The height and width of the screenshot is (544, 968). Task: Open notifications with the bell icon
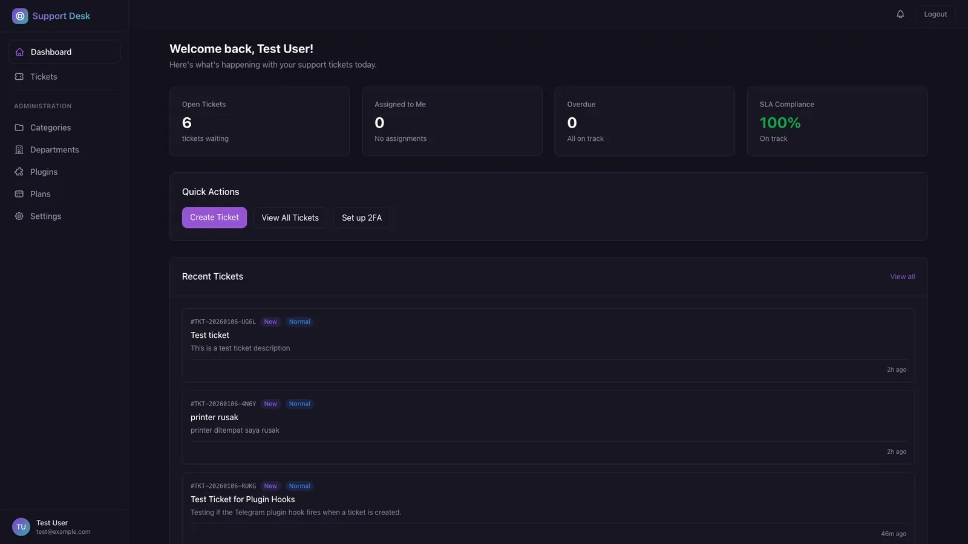[900, 14]
